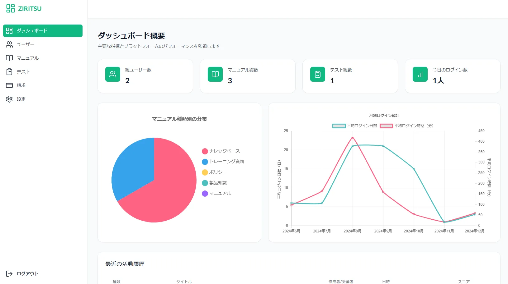Open 請求 via the card icon
The height and width of the screenshot is (284, 508).
pyautogui.click(x=9, y=85)
